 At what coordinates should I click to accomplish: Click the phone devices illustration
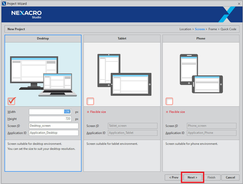pos(201,73)
